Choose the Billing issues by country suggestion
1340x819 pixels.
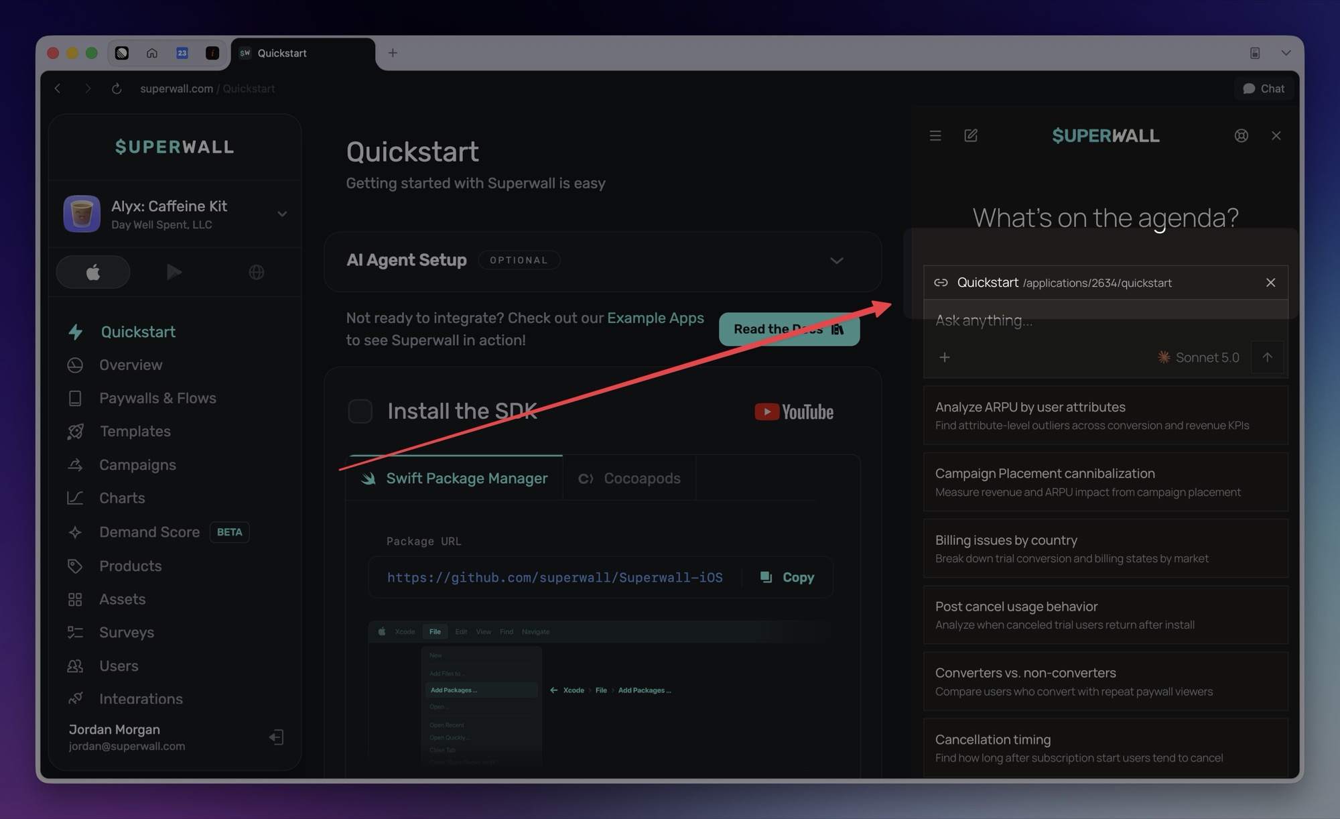(x=1105, y=548)
